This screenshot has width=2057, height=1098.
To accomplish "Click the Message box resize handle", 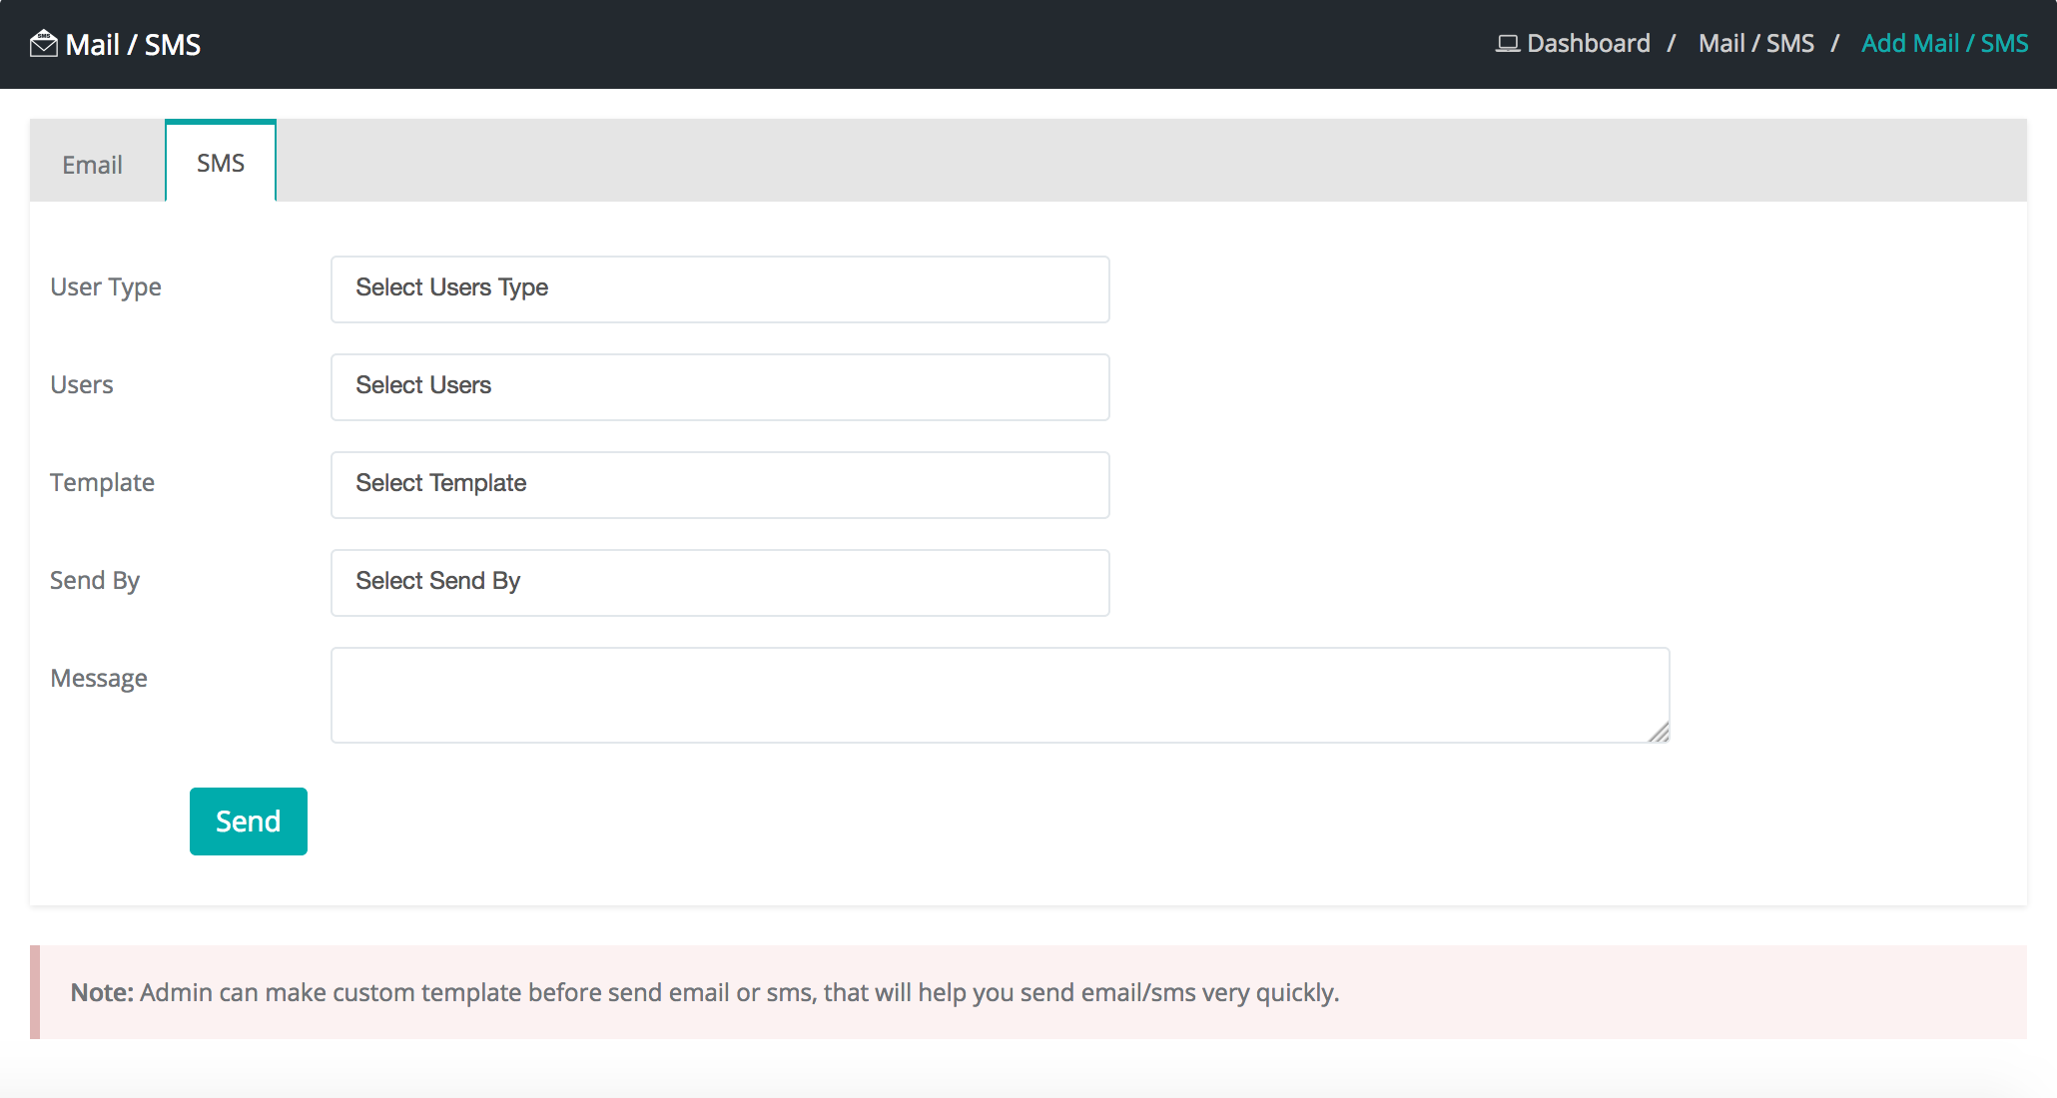I will click(1659, 733).
